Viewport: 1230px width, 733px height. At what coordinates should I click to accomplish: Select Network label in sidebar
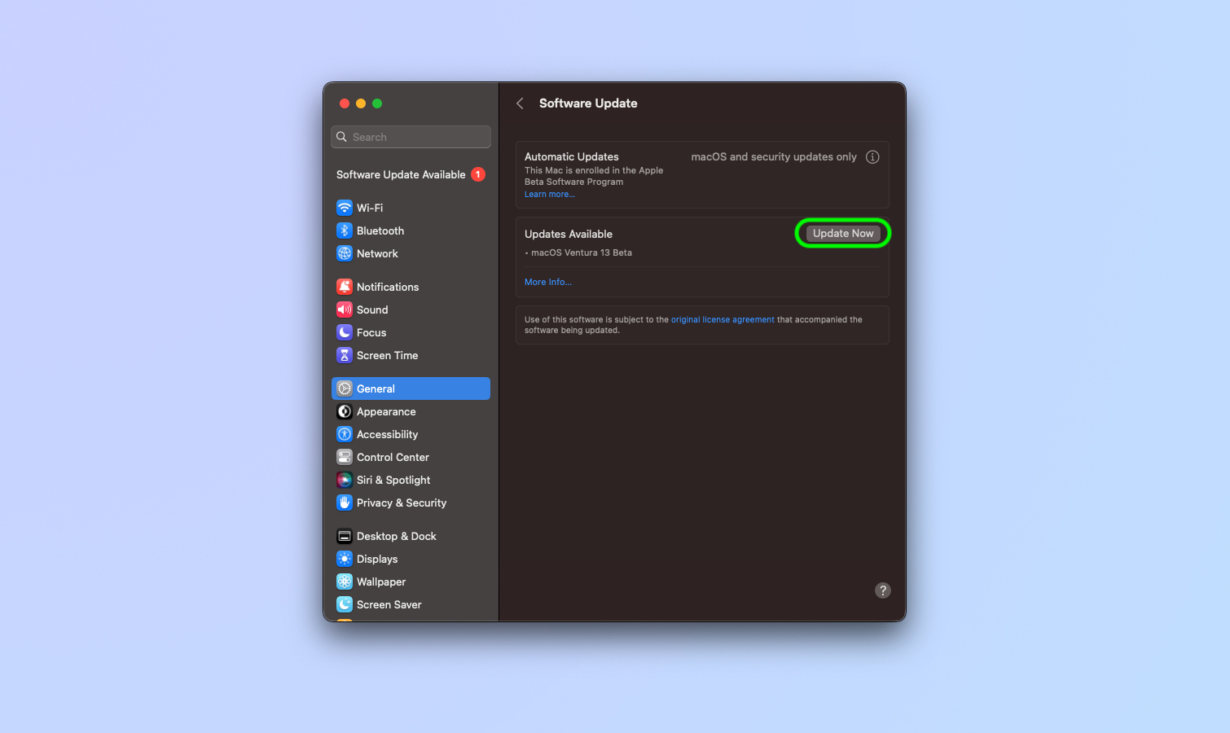[377, 253]
